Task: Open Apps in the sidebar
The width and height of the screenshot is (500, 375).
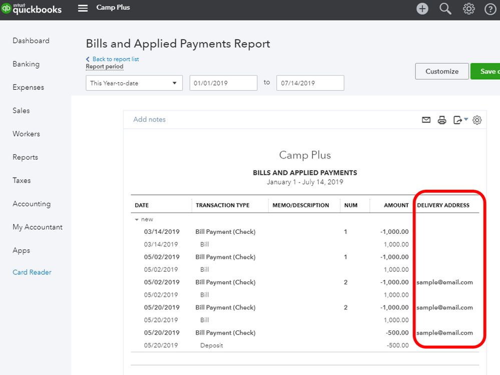Action: [x=22, y=251]
